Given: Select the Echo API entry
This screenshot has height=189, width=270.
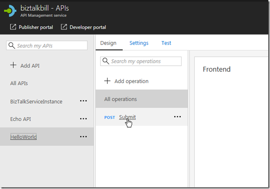Looking at the screenshot, I should [x=20, y=119].
